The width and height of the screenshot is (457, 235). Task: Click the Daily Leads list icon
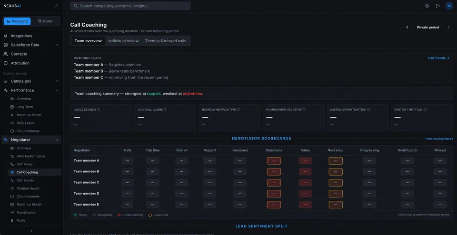coord(12,123)
